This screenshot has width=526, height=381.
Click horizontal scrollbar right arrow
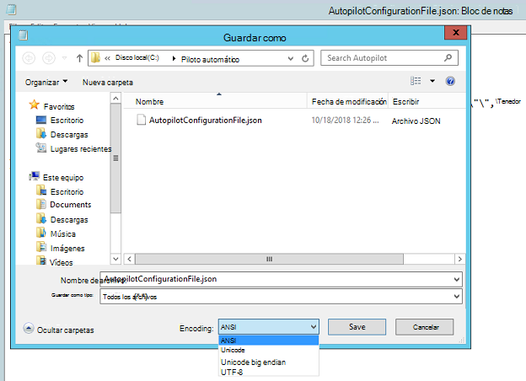pos(460,259)
